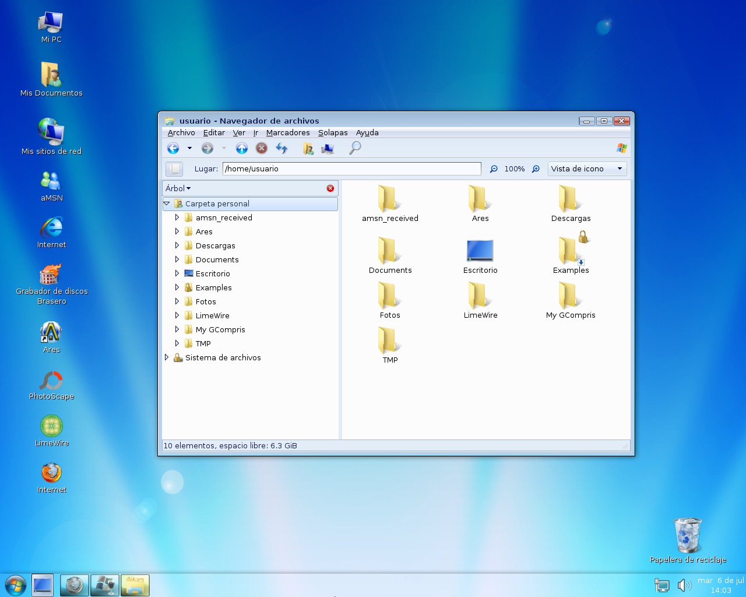Click the Lugar path input field
The image size is (746, 597).
pyautogui.click(x=351, y=169)
